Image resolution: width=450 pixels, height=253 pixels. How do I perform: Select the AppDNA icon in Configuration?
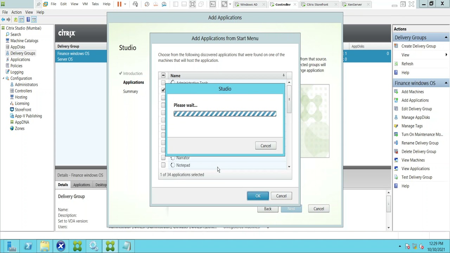pos(12,122)
